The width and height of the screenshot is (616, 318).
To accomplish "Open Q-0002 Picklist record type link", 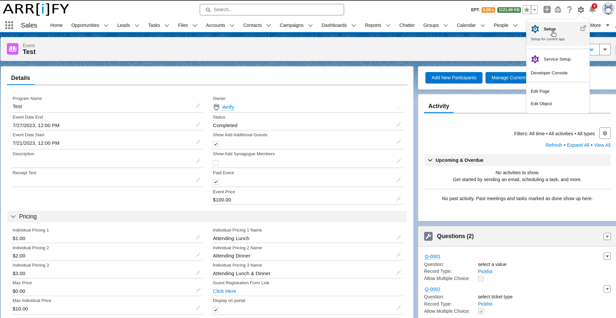I will click(485, 304).
